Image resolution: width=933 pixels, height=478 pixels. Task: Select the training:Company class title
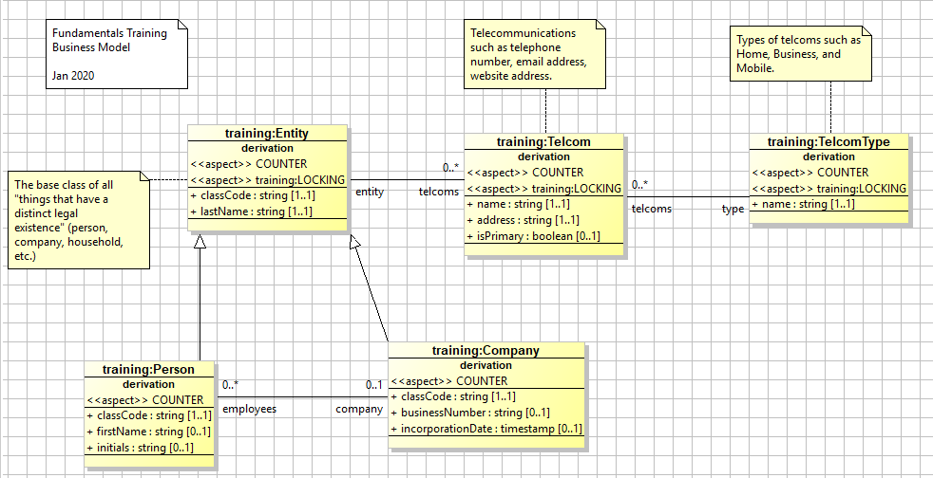tap(486, 351)
